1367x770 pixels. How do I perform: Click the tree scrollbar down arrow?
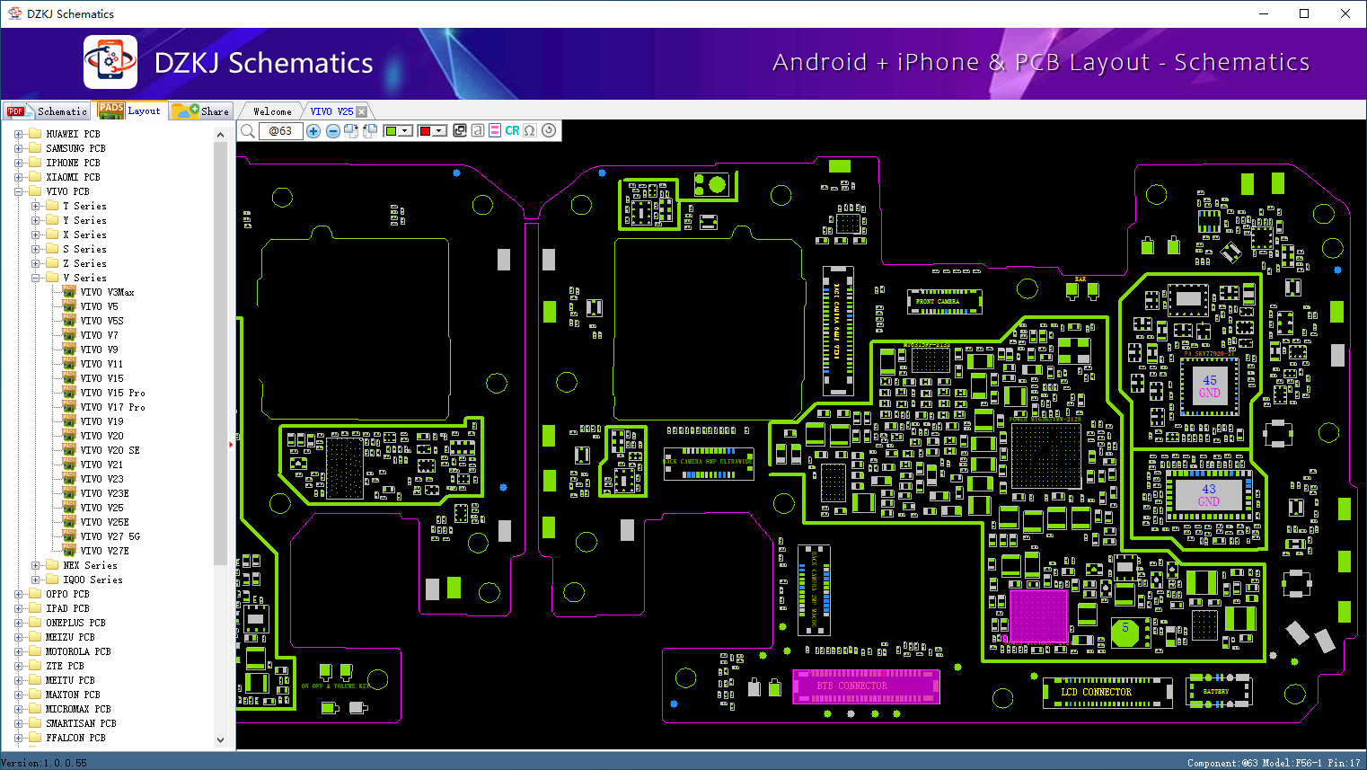coord(221,740)
